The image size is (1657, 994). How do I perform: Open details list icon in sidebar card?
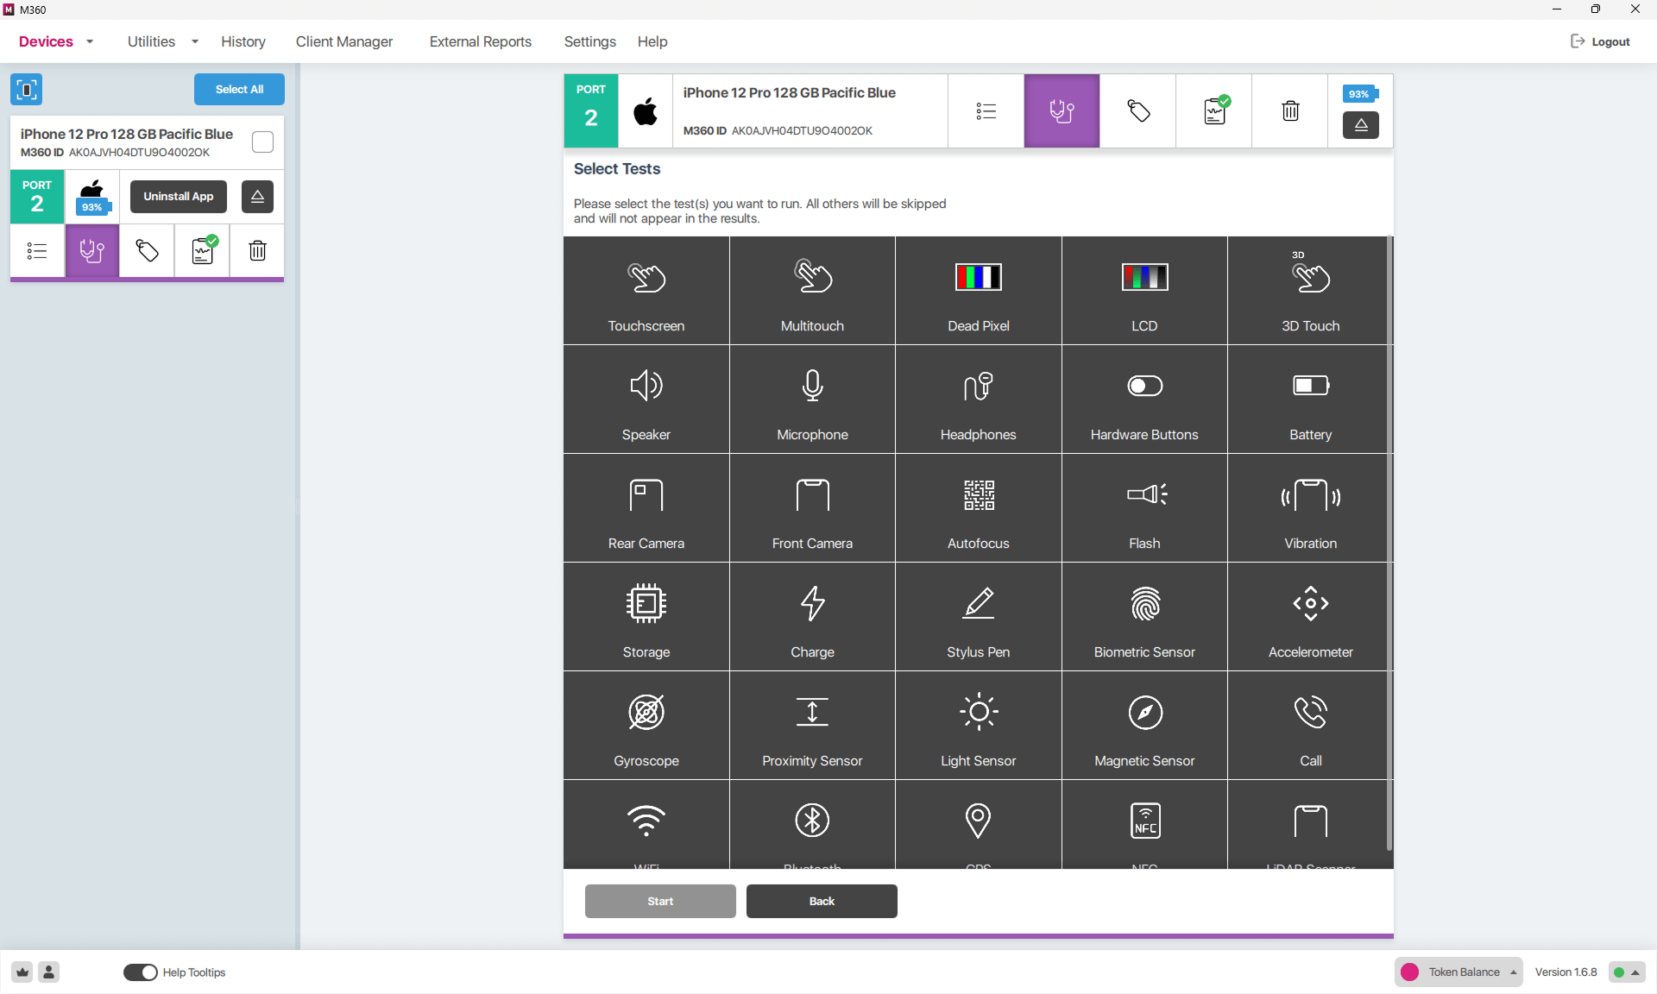click(37, 251)
